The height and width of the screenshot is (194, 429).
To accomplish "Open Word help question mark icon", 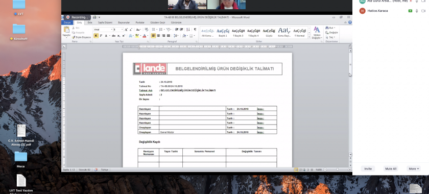I will [350, 22].
